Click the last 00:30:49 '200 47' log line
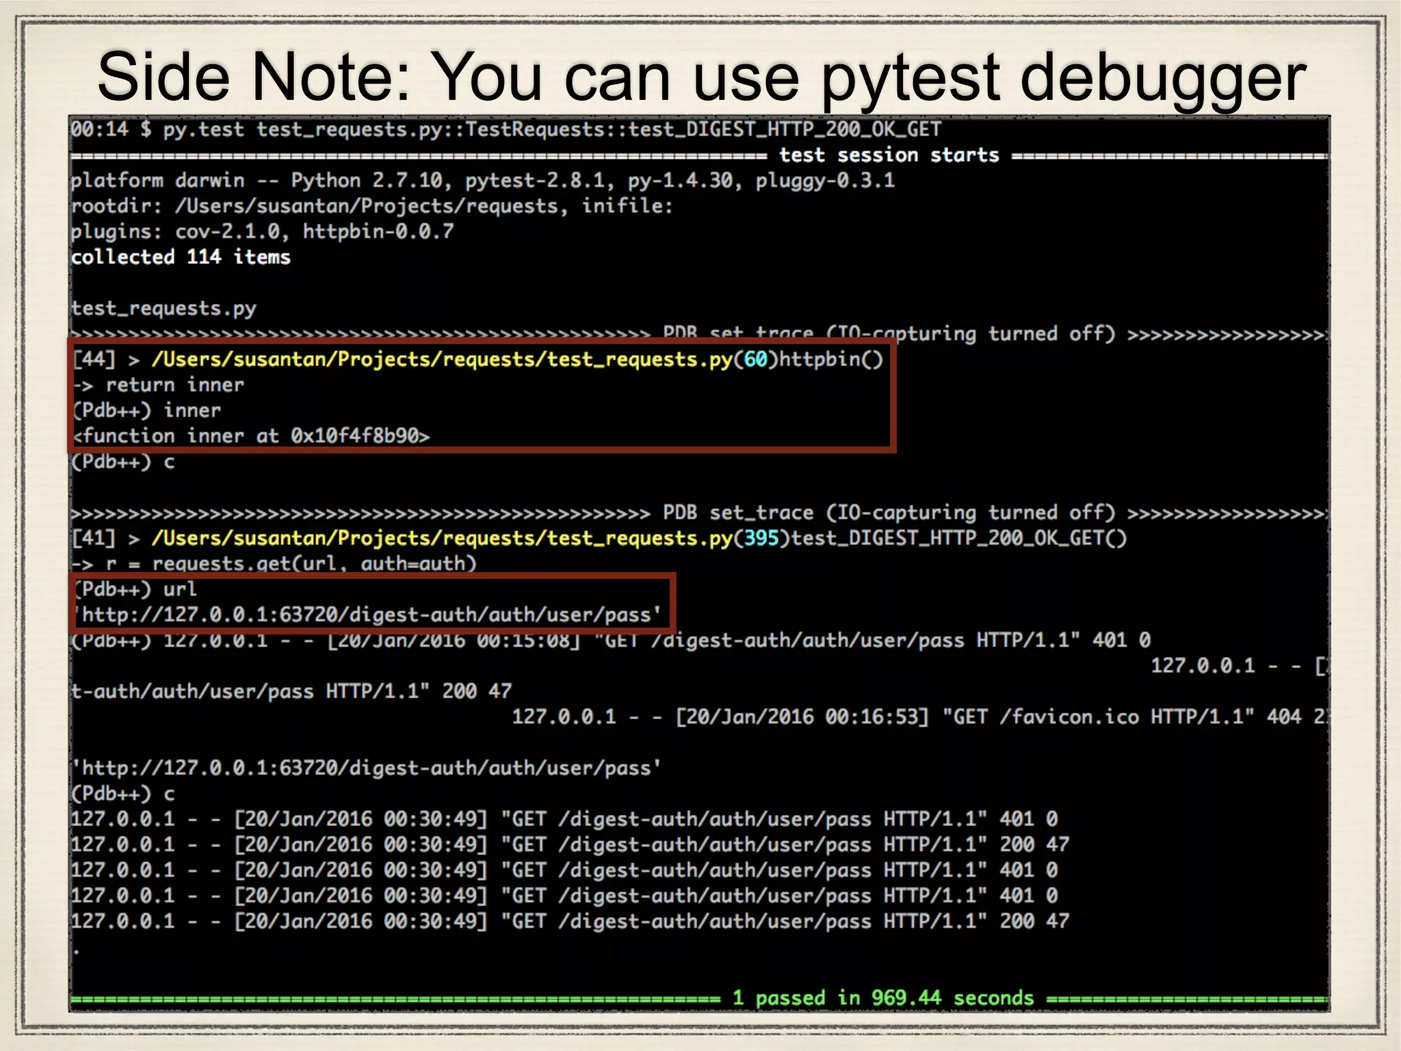Image resolution: width=1401 pixels, height=1051 pixels. [x=569, y=921]
